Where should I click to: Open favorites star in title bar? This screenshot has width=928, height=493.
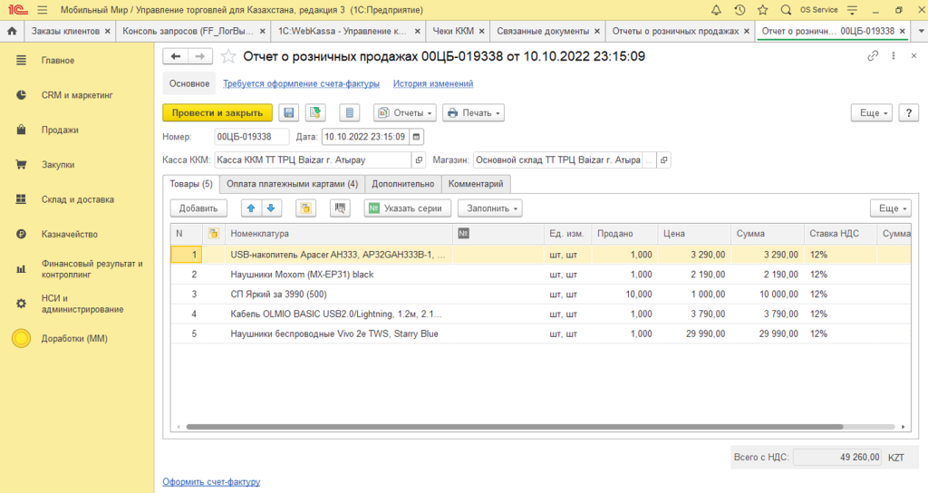click(763, 10)
